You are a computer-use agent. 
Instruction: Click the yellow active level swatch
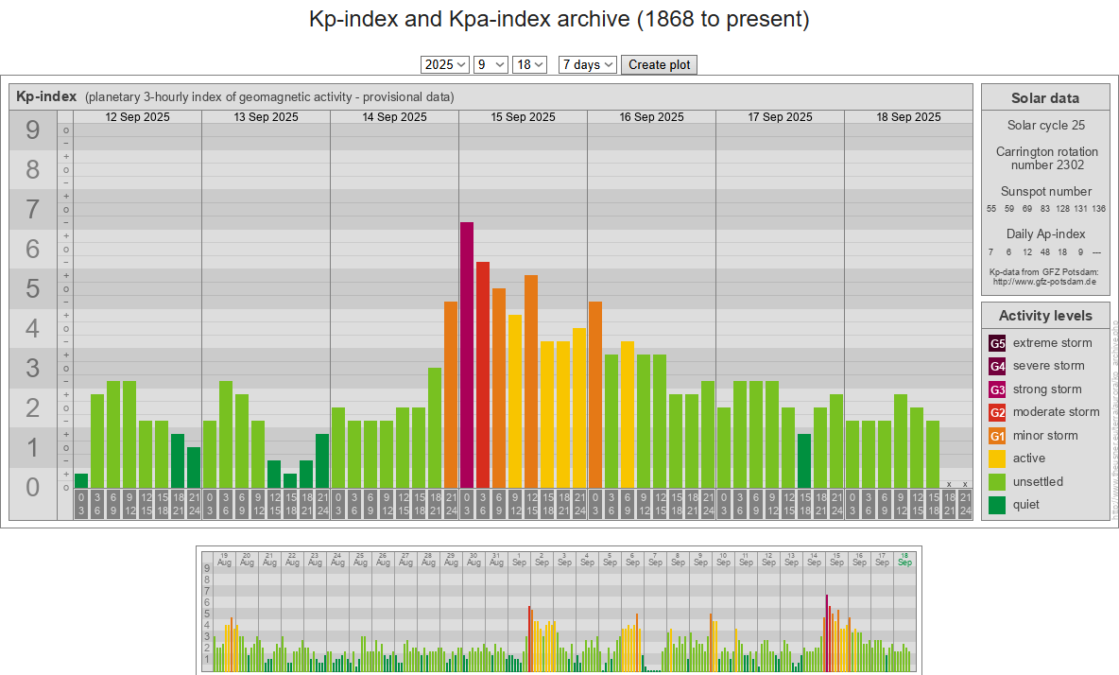coord(997,459)
